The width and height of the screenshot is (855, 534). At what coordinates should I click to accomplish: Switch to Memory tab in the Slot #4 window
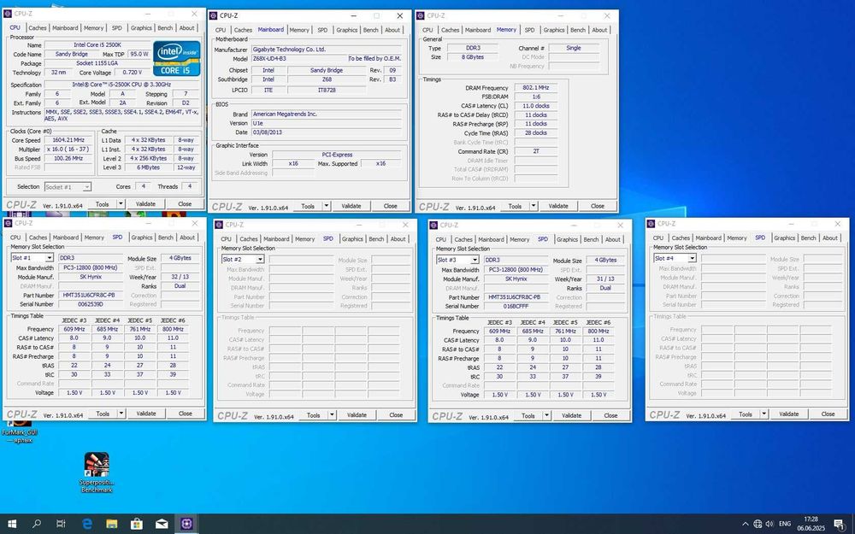click(x=737, y=238)
